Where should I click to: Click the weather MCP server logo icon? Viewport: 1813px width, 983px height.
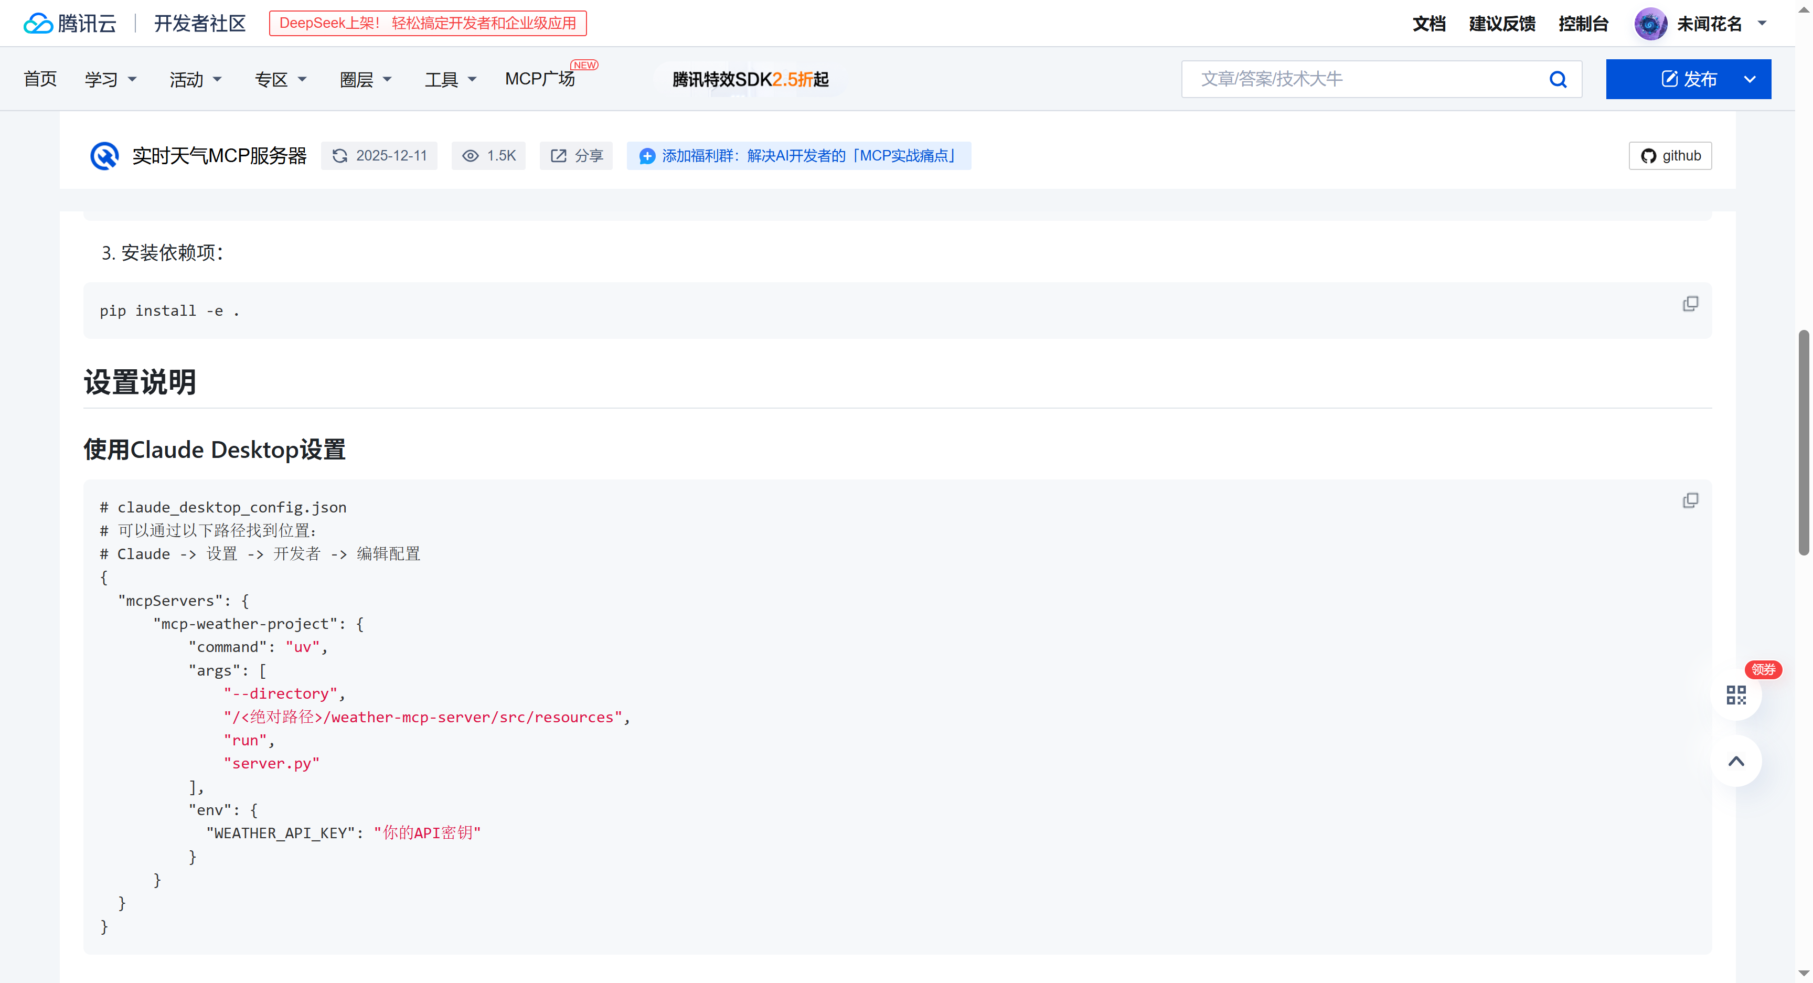click(104, 155)
